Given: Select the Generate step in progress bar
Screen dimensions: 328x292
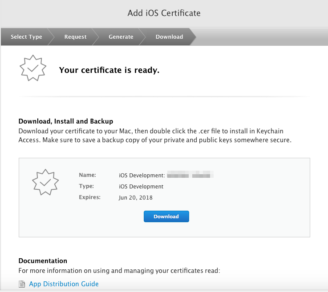Looking at the screenshot, I should point(121,37).
